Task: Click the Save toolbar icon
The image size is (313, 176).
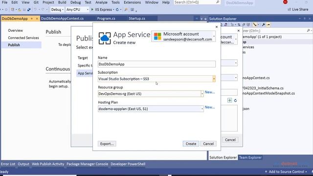Action: click(24, 10)
